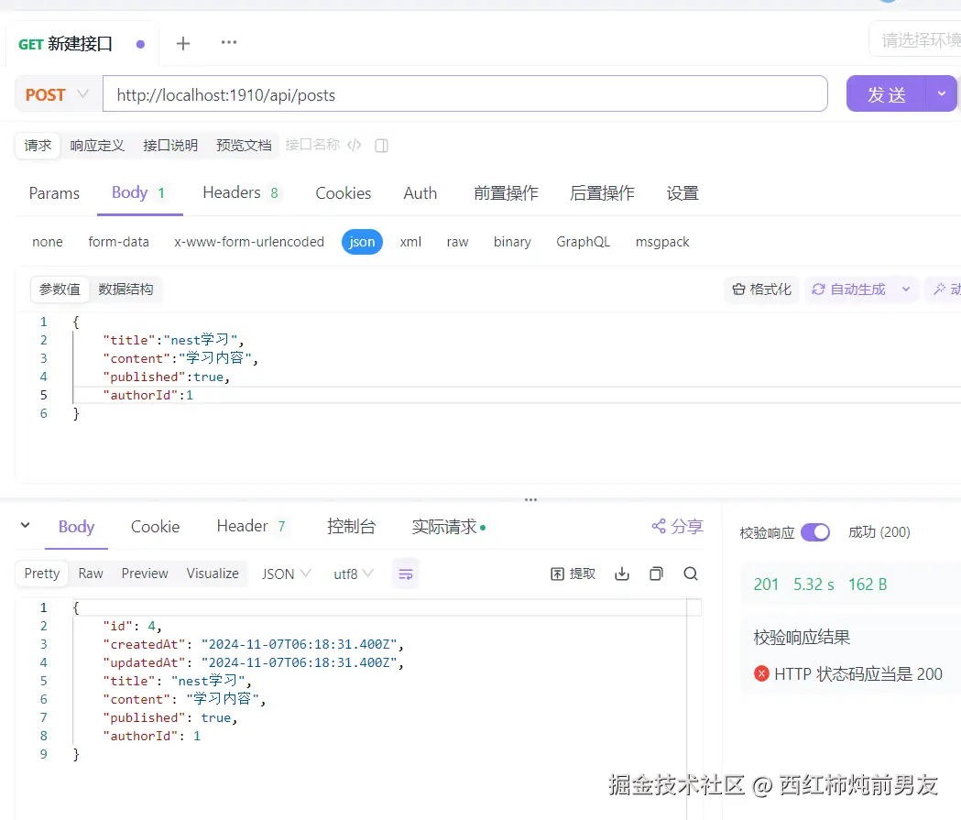Open the response Header tab

(x=251, y=526)
